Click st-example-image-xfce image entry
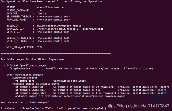This screenshot has height=111, width=172. tap(31, 93)
